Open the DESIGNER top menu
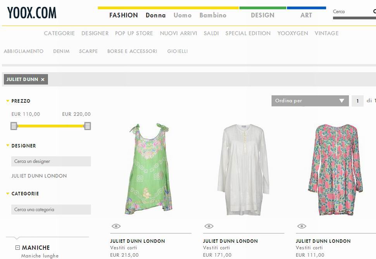This screenshot has width=376, height=259. [95, 33]
